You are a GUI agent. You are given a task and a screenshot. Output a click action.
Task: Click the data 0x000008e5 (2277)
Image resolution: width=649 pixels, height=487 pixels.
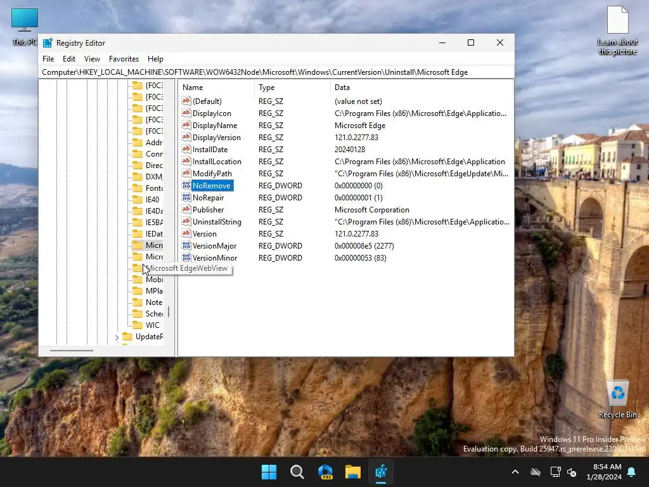364,245
